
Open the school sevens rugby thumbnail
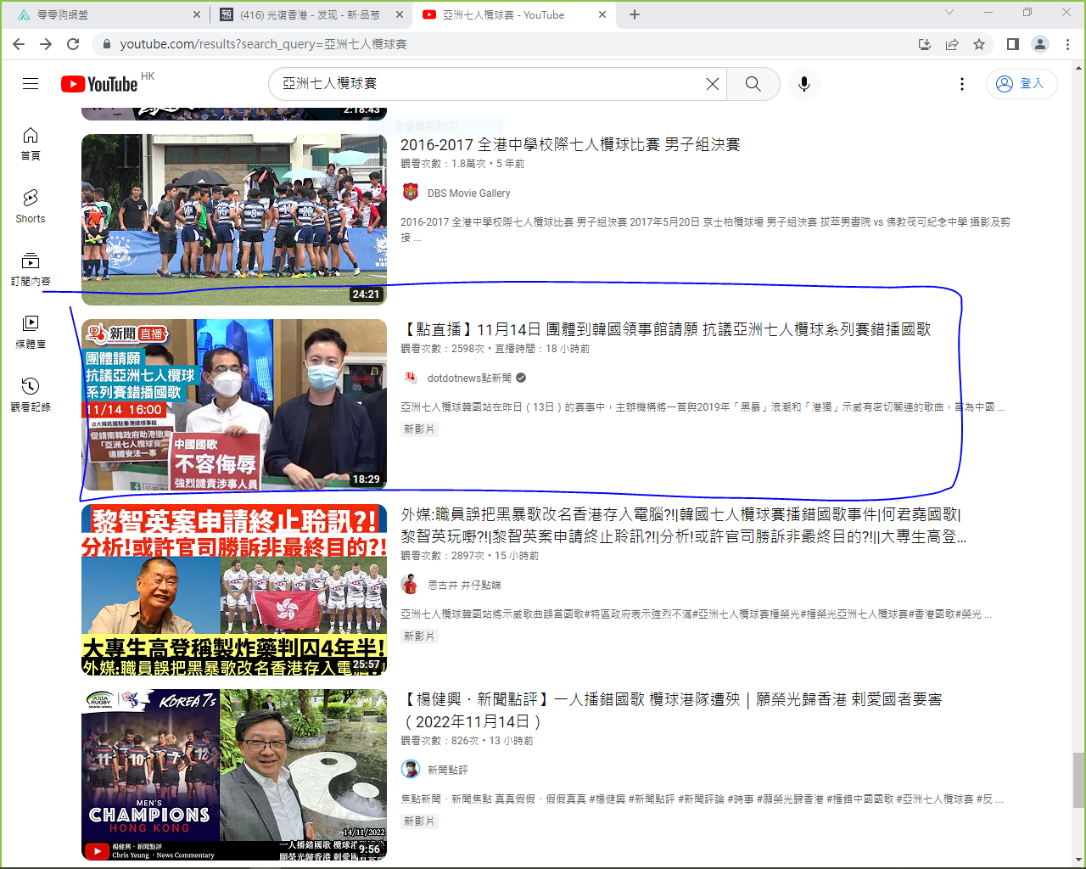pos(234,219)
